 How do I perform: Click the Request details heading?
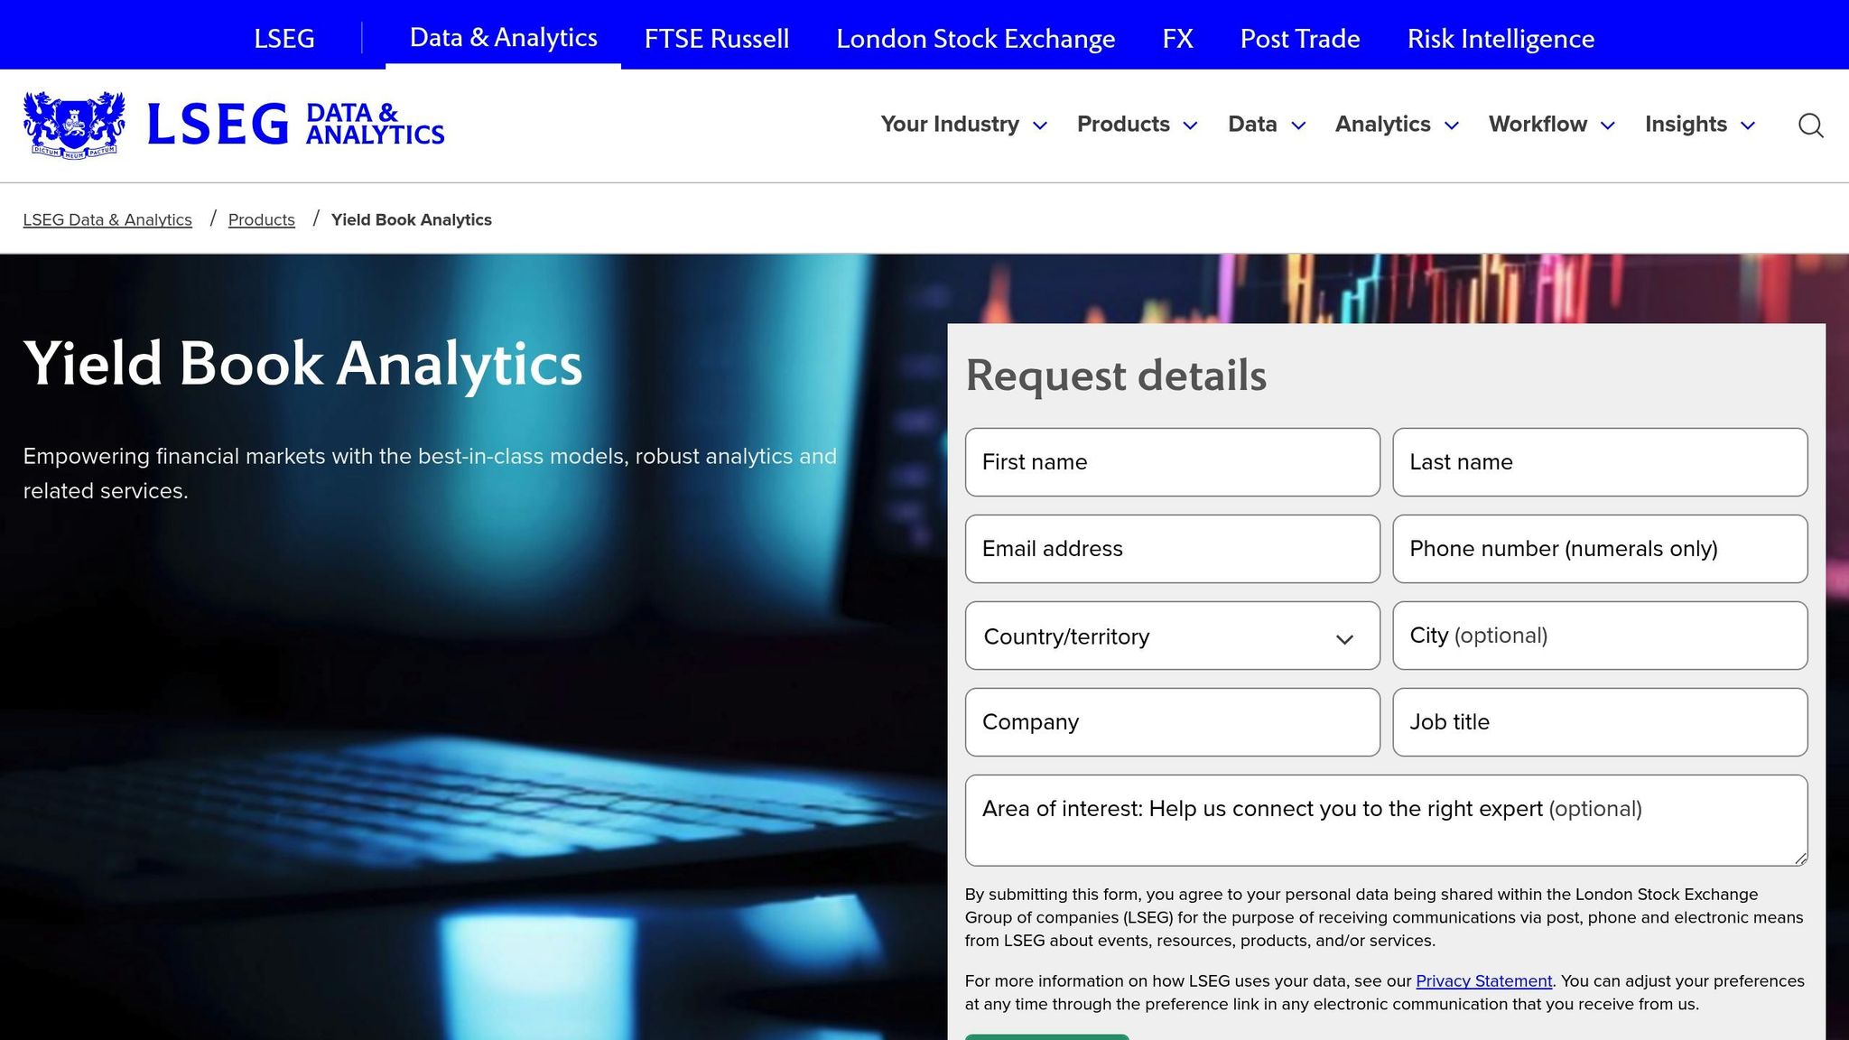pyautogui.click(x=1116, y=376)
